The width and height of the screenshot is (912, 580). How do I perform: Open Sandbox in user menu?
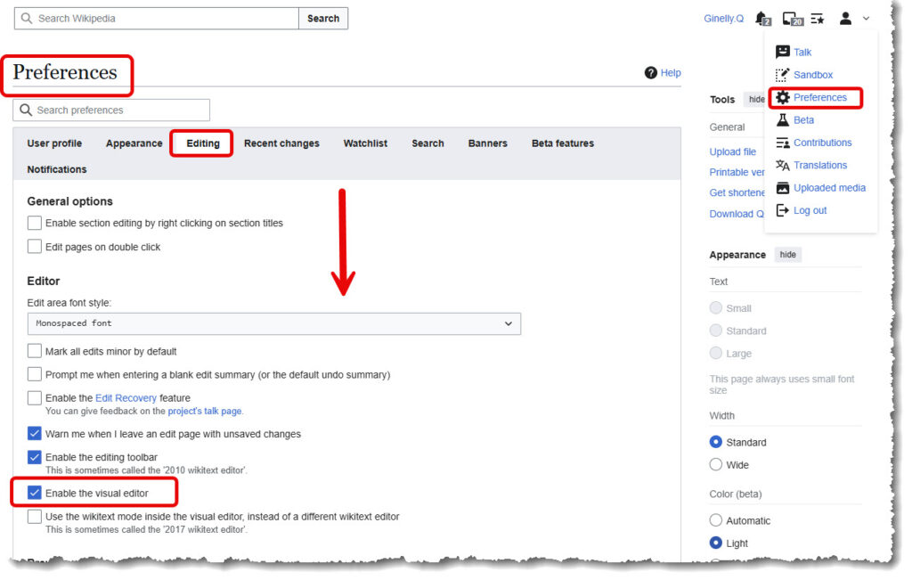point(813,75)
